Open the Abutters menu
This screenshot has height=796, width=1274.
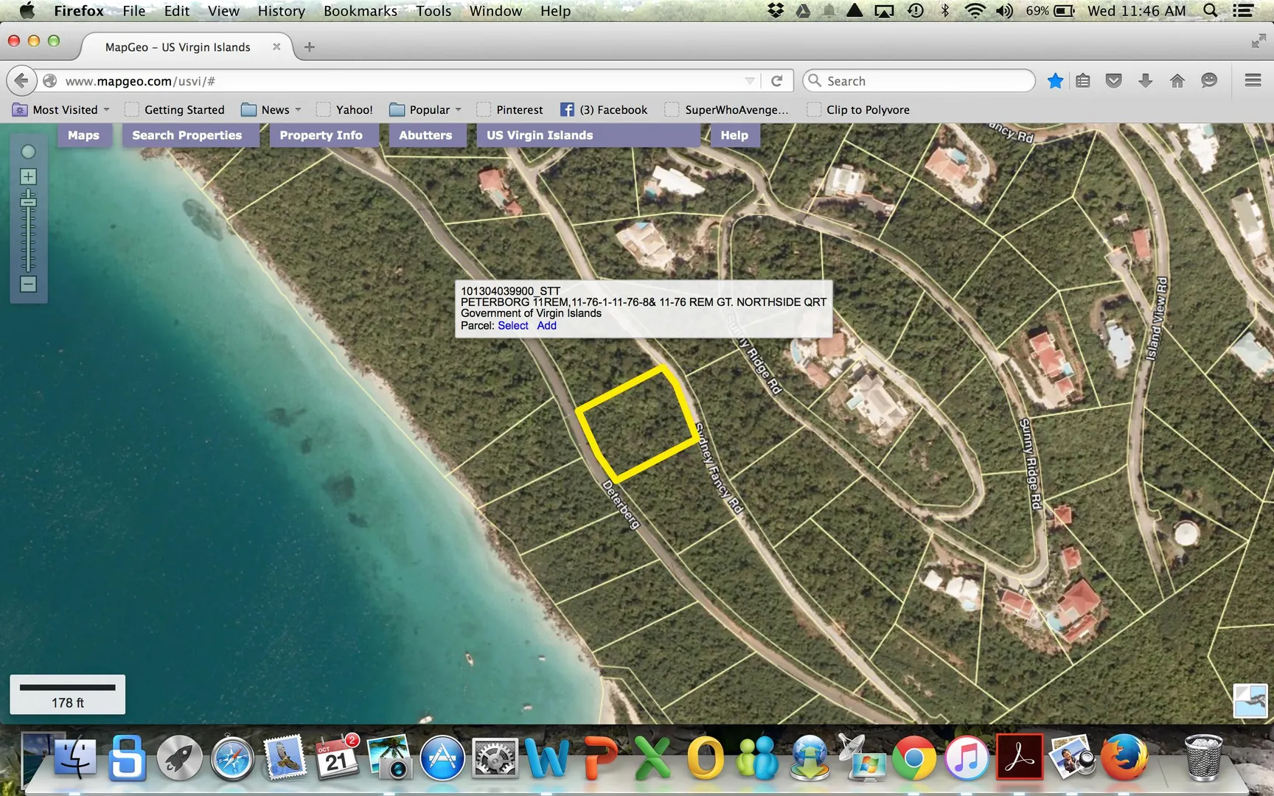click(425, 136)
